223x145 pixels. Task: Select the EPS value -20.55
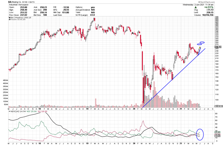click(66, 10)
